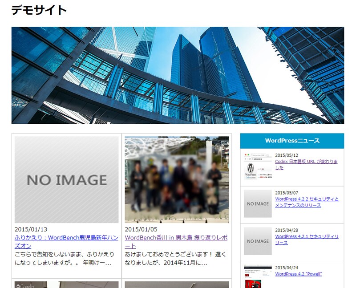The height and width of the screenshot is (288, 356).
Task: Open the WordPress 4.2.1 セキュリティリリース link
Action: pyautogui.click(x=307, y=239)
